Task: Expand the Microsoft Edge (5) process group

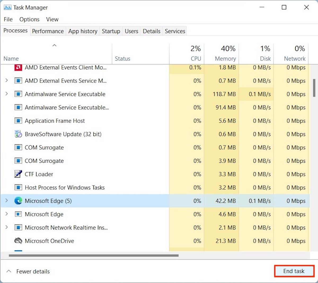Action: click(x=7, y=201)
